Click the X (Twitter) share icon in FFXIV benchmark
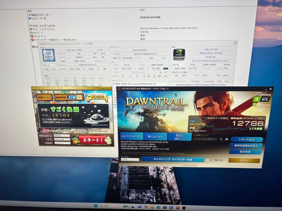 (221, 139)
